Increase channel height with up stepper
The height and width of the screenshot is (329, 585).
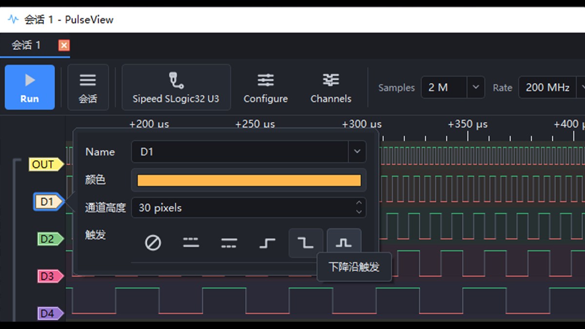tap(359, 203)
